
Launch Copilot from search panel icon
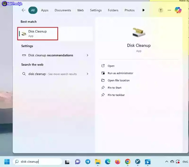point(178,10)
